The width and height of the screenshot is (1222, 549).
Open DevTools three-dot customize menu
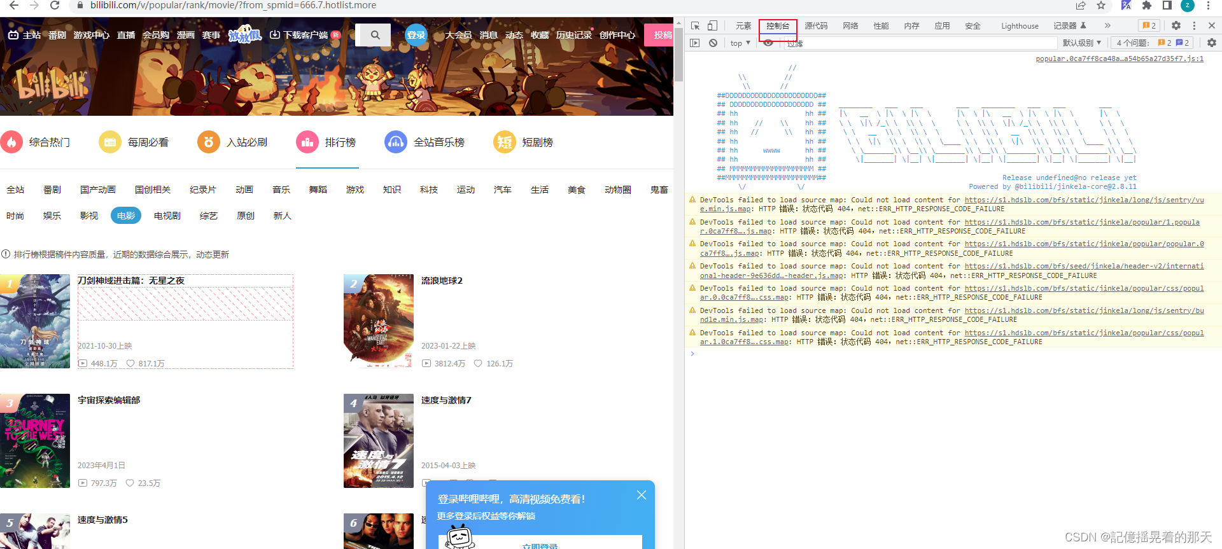pos(1194,25)
